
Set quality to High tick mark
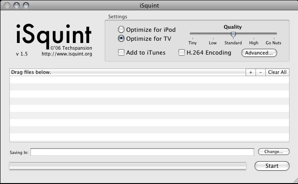pos(254,39)
